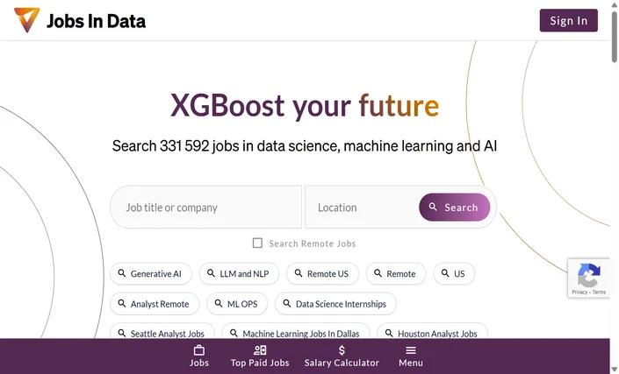Click the purple Search button
This screenshot has width=619, height=374.
pyautogui.click(x=455, y=207)
